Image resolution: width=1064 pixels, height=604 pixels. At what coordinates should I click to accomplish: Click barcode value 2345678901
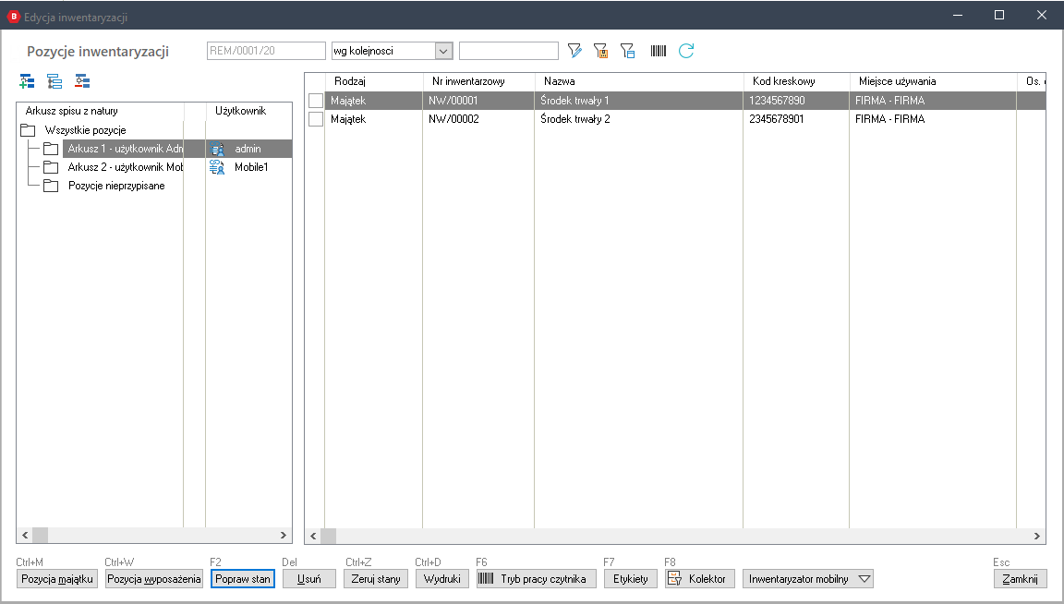(x=777, y=119)
